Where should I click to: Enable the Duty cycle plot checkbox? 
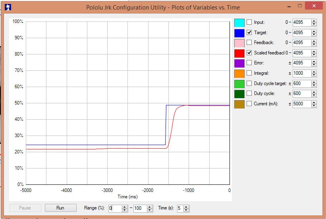249,93
